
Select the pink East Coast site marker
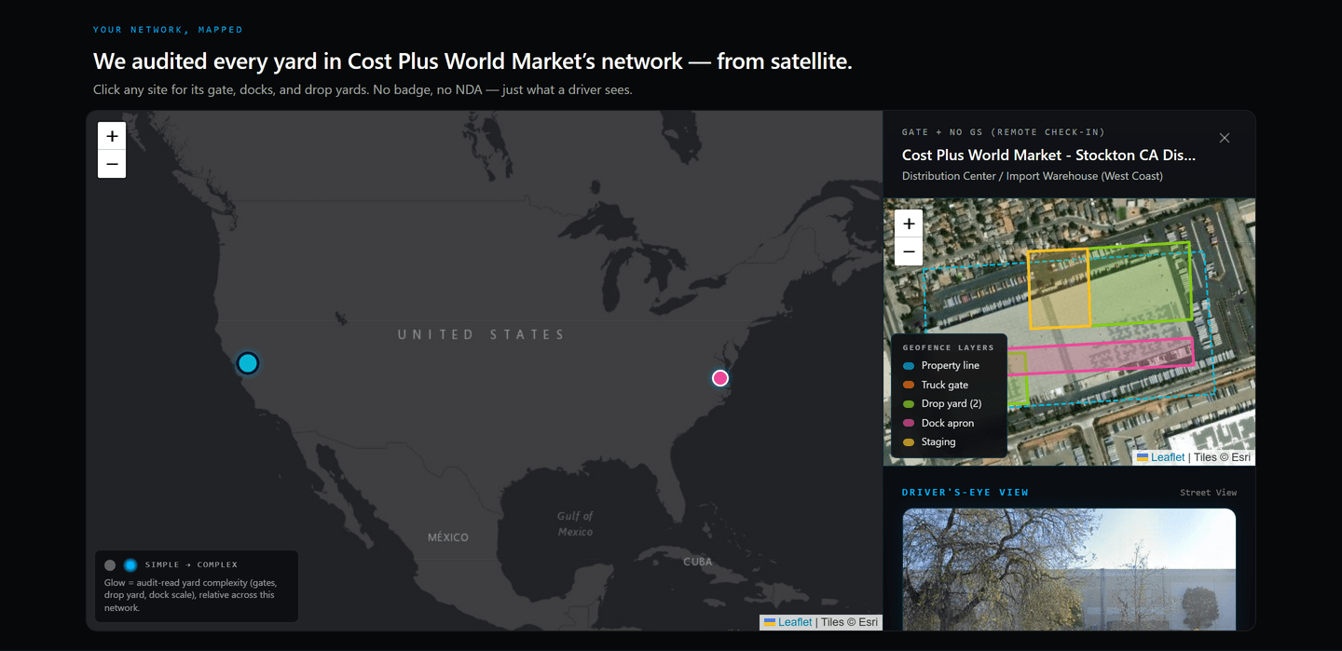click(719, 377)
